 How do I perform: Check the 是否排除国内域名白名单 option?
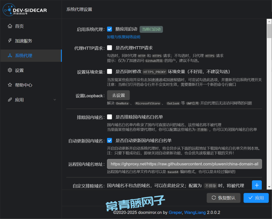(x=110, y=117)
